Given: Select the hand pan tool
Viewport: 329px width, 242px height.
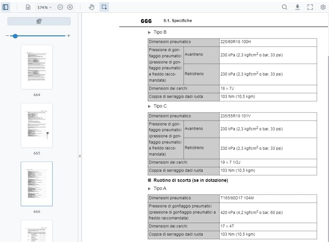Looking at the screenshot, I should (91, 7).
